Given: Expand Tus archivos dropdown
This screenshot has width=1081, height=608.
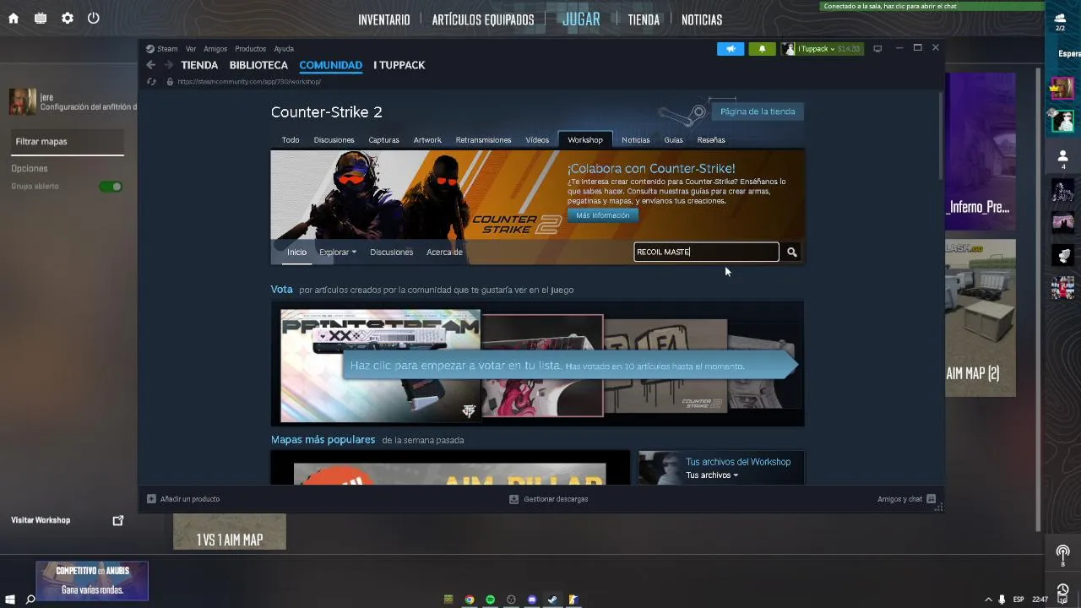Looking at the screenshot, I should 712,475.
